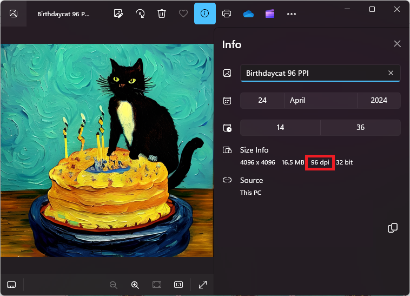Click the 32 bit depth value
Viewport: 410px width, 296px height.
(x=345, y=162)
